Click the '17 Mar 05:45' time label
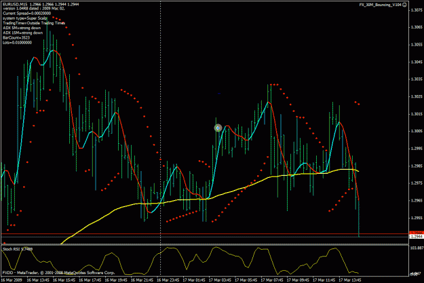 [x=246, y=280]
